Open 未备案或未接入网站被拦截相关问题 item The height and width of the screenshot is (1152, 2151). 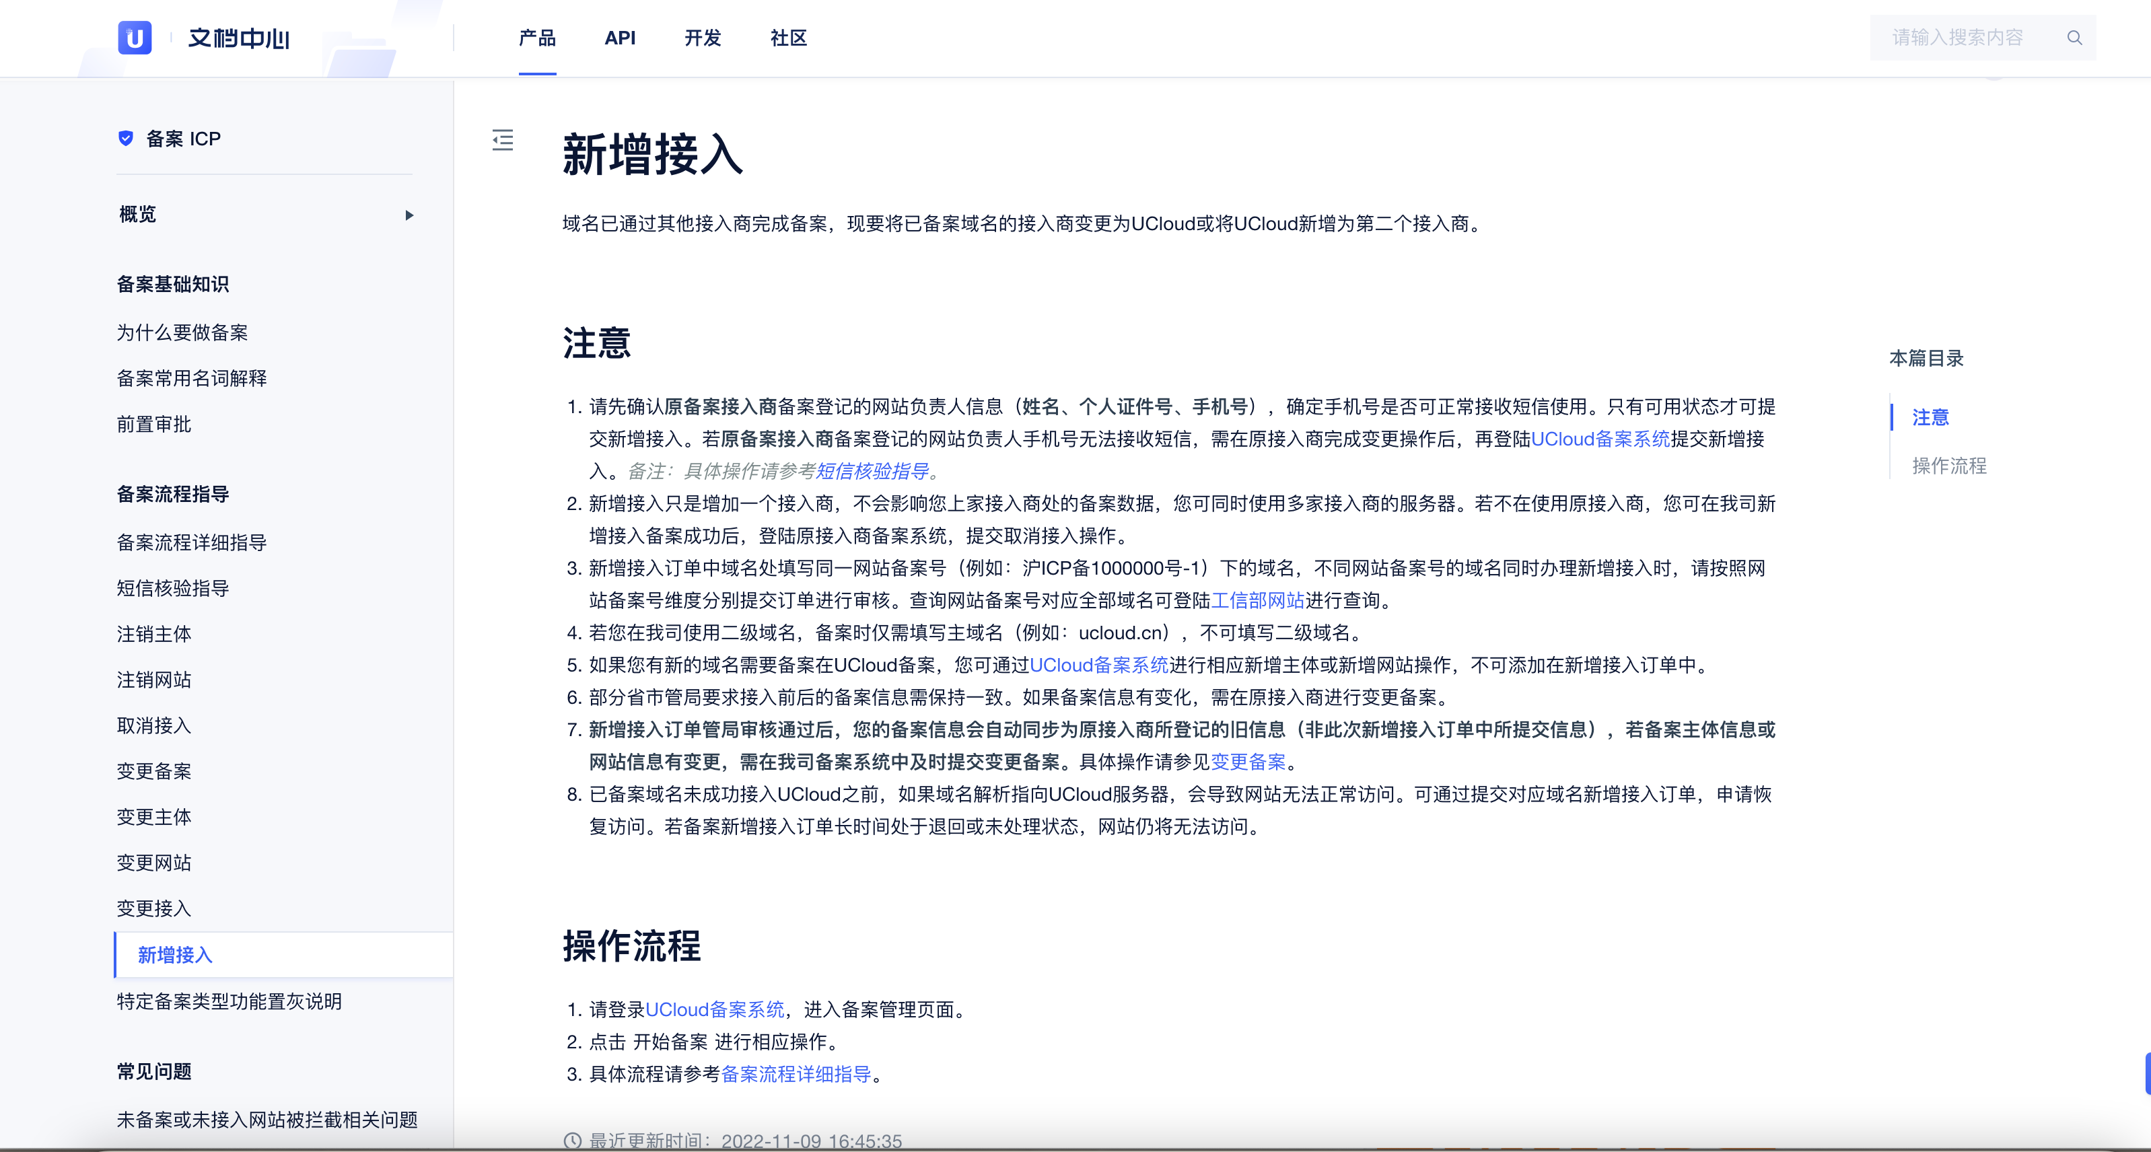pyautogui.click(x=267, y=1120)
